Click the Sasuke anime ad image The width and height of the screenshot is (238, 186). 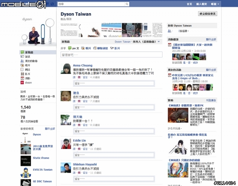[x=178, y=147]
